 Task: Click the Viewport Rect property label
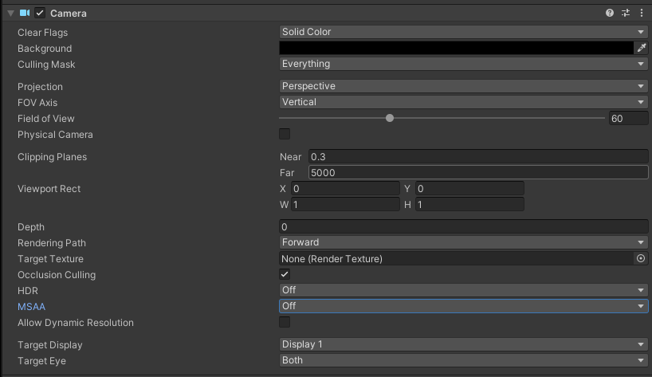click(x=49, y=189)
